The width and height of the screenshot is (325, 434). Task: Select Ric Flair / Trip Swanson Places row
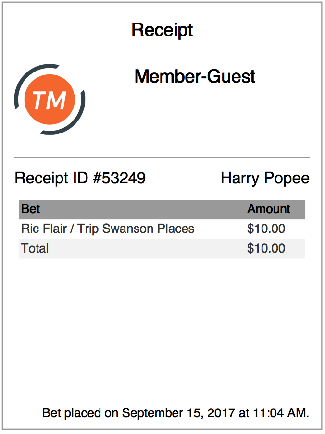[162, 229]
